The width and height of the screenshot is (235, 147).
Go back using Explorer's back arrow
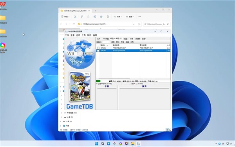tap(61, 24)
